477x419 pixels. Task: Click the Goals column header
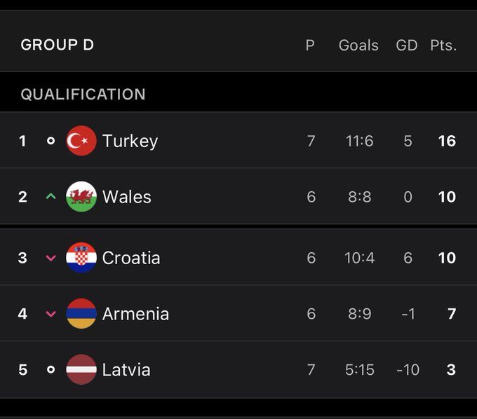click(x=358, y=46)
